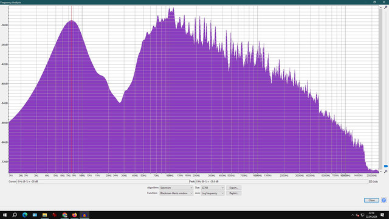Click the zoom out magnifier below the vertical slider
The height and width of the screenshot is (219, 389).
point(385,172)
